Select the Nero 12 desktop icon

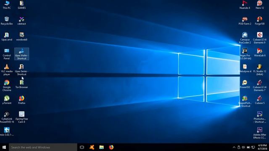coord(260,5)
